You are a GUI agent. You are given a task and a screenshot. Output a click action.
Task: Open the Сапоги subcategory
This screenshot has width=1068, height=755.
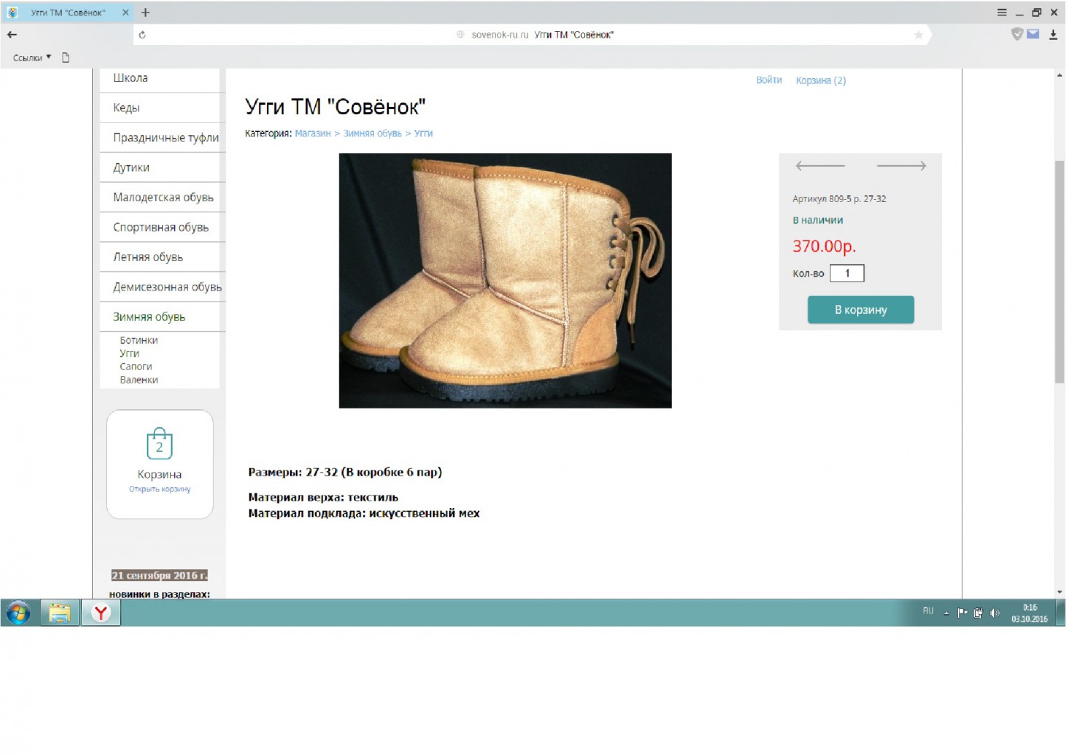click(136, 367)
